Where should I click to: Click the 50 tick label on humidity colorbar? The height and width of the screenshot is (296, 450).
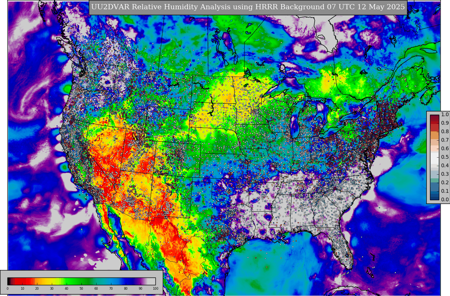tap(81, 289)
